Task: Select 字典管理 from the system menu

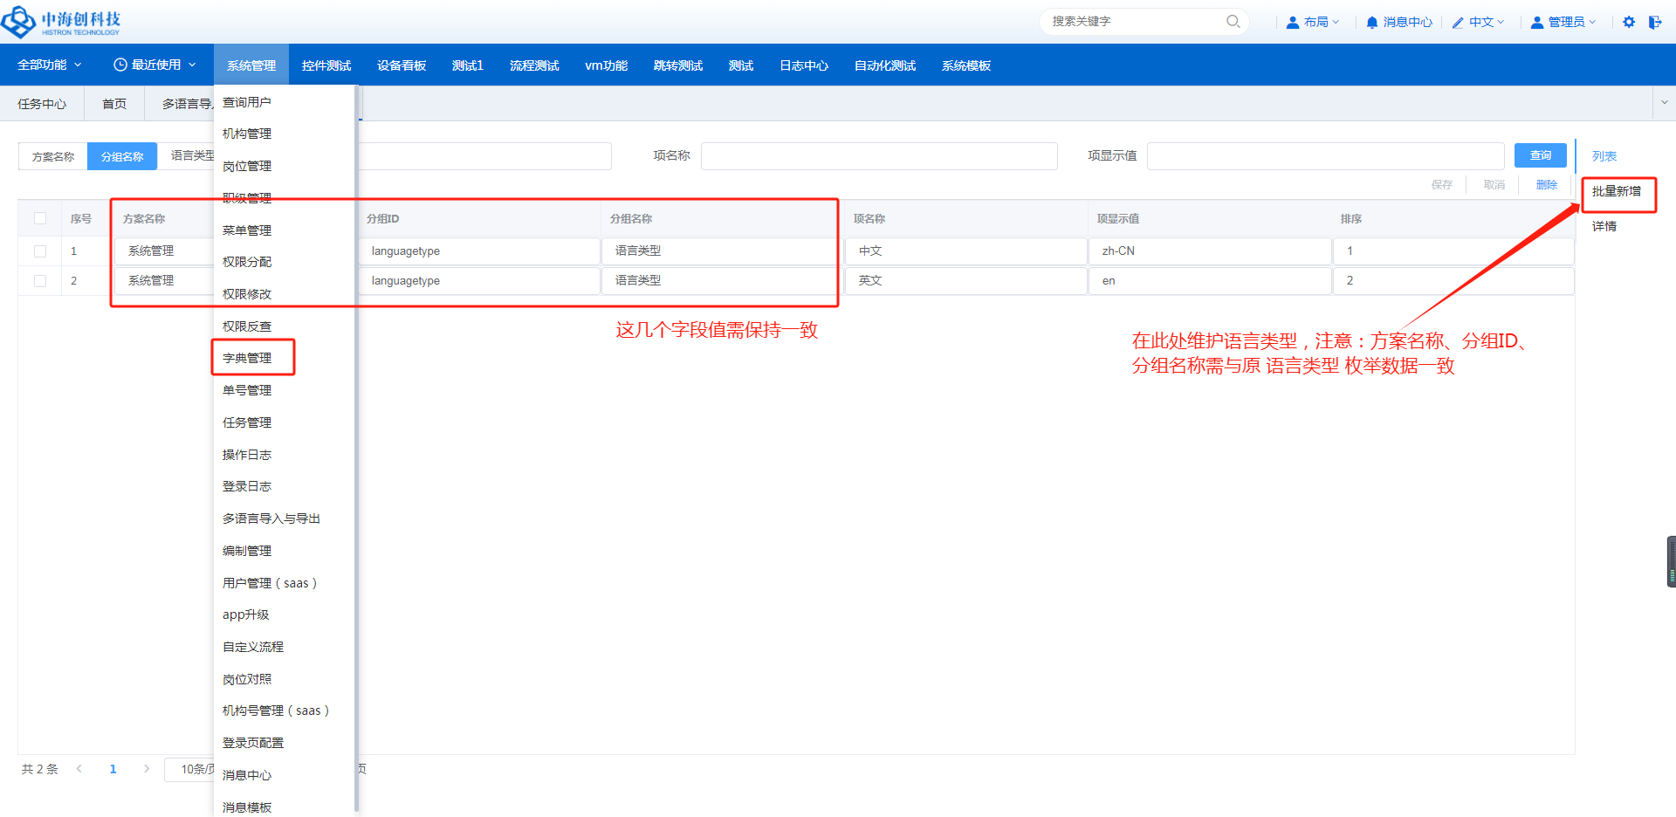Action: (248, 358)
